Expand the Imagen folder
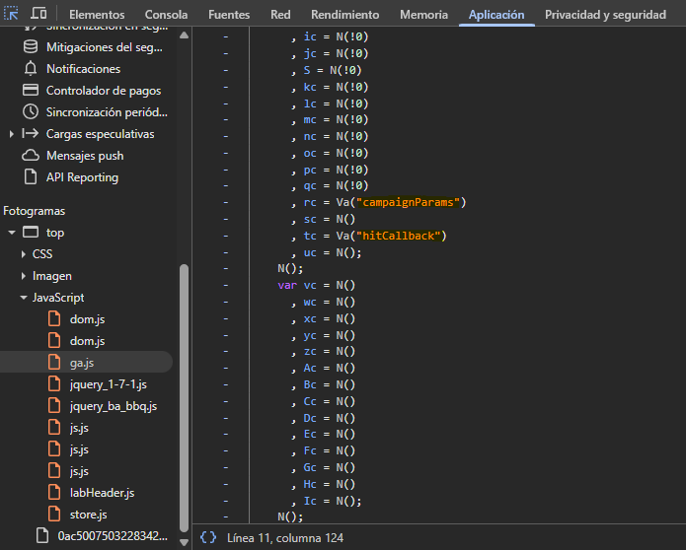 24,276
